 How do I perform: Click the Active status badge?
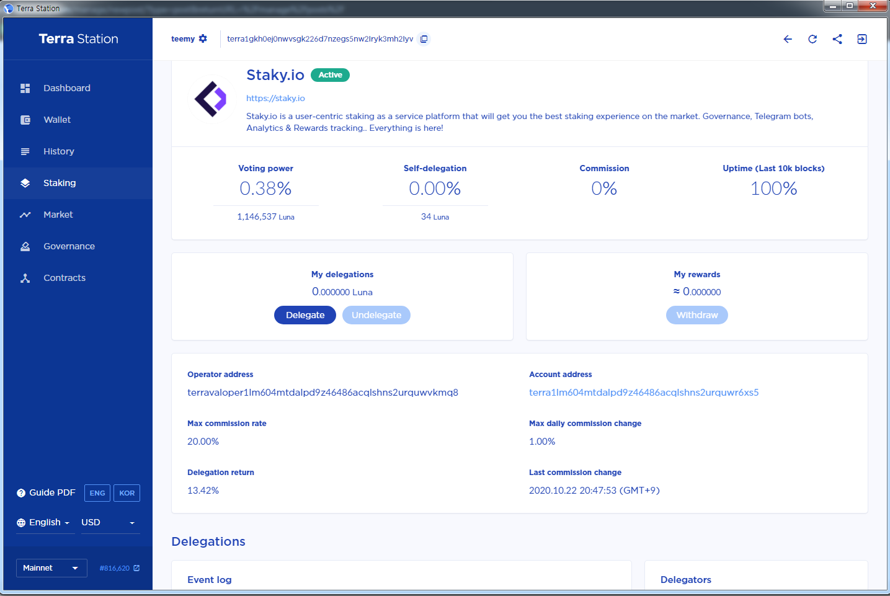[331, 75]
